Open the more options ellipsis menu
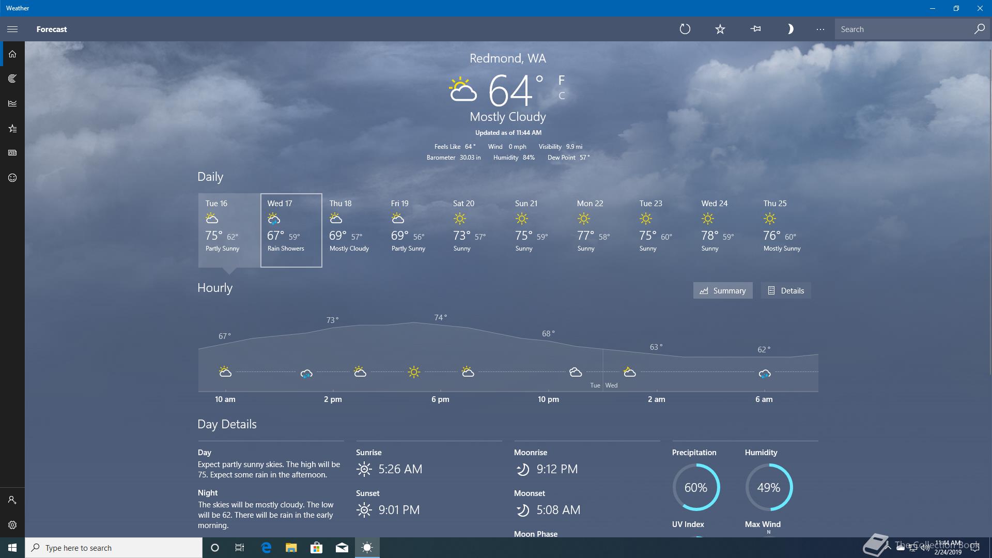The image size is (992, 558). pyautogui.click(x=820, y=29)
